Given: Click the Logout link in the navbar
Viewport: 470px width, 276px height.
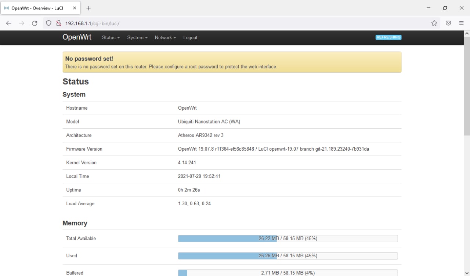Looking at the screenshot, I should 190,37.
